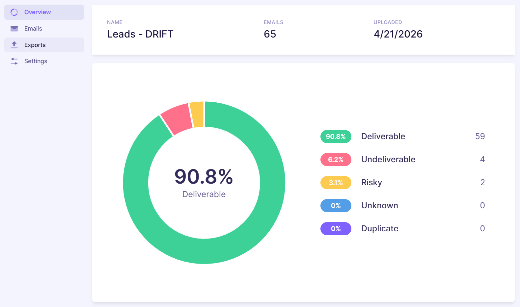Select the Risky legend label

point(371,183)
